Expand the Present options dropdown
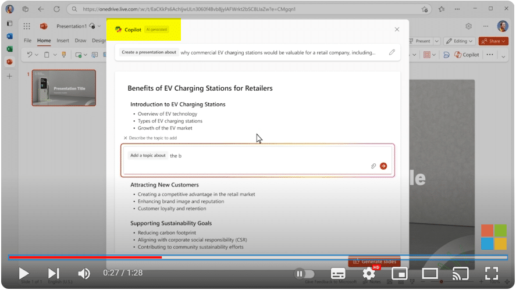 point(437,41)
